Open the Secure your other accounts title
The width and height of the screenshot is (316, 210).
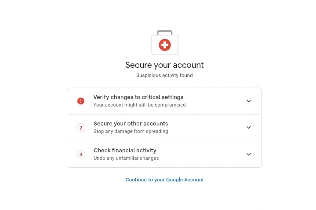click(x=131, y=124)
